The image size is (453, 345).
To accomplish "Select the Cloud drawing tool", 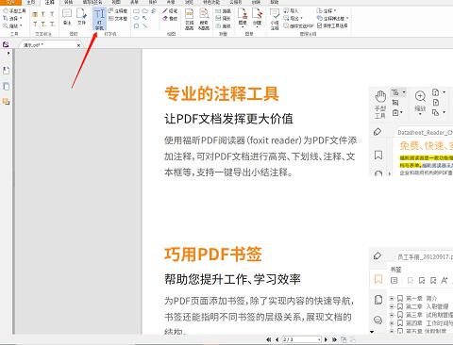I will (144, 11).
